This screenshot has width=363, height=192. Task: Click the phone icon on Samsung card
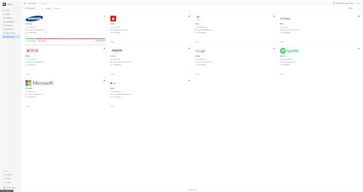pyautogui.click(x=26, y=32)
